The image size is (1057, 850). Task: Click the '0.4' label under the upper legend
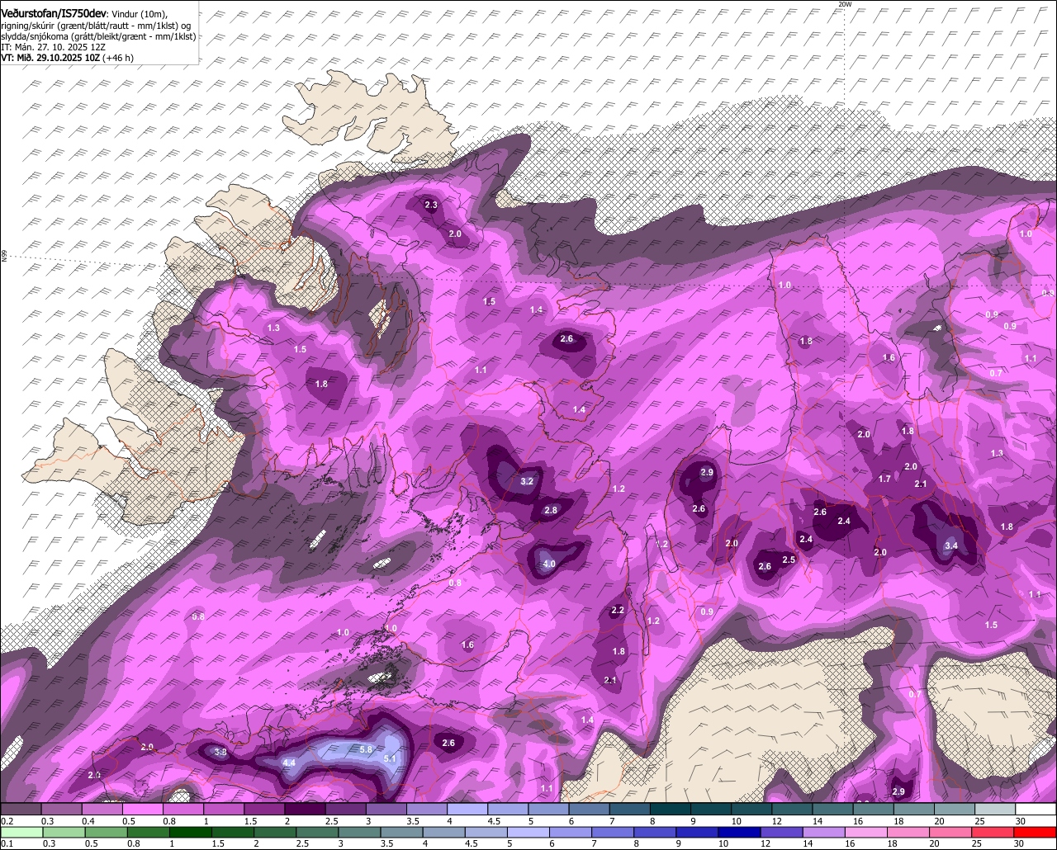[88, 821]
